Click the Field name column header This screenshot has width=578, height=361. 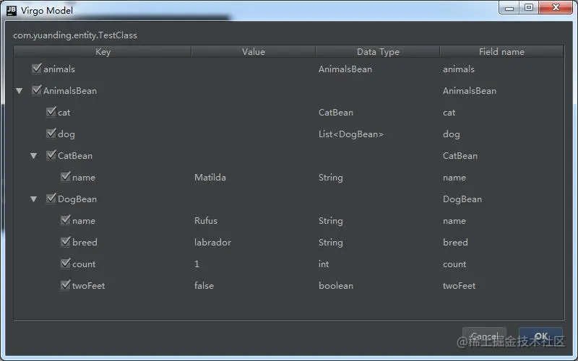pyautogui.click(x=501, y=51)
